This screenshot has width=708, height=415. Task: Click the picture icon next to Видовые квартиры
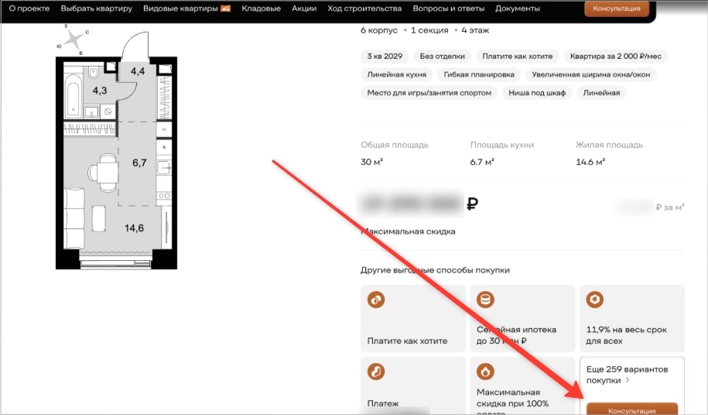[x=225, y=9]
